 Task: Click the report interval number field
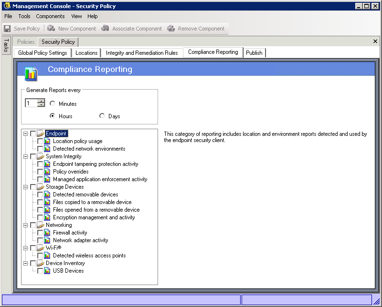(31, 103)
